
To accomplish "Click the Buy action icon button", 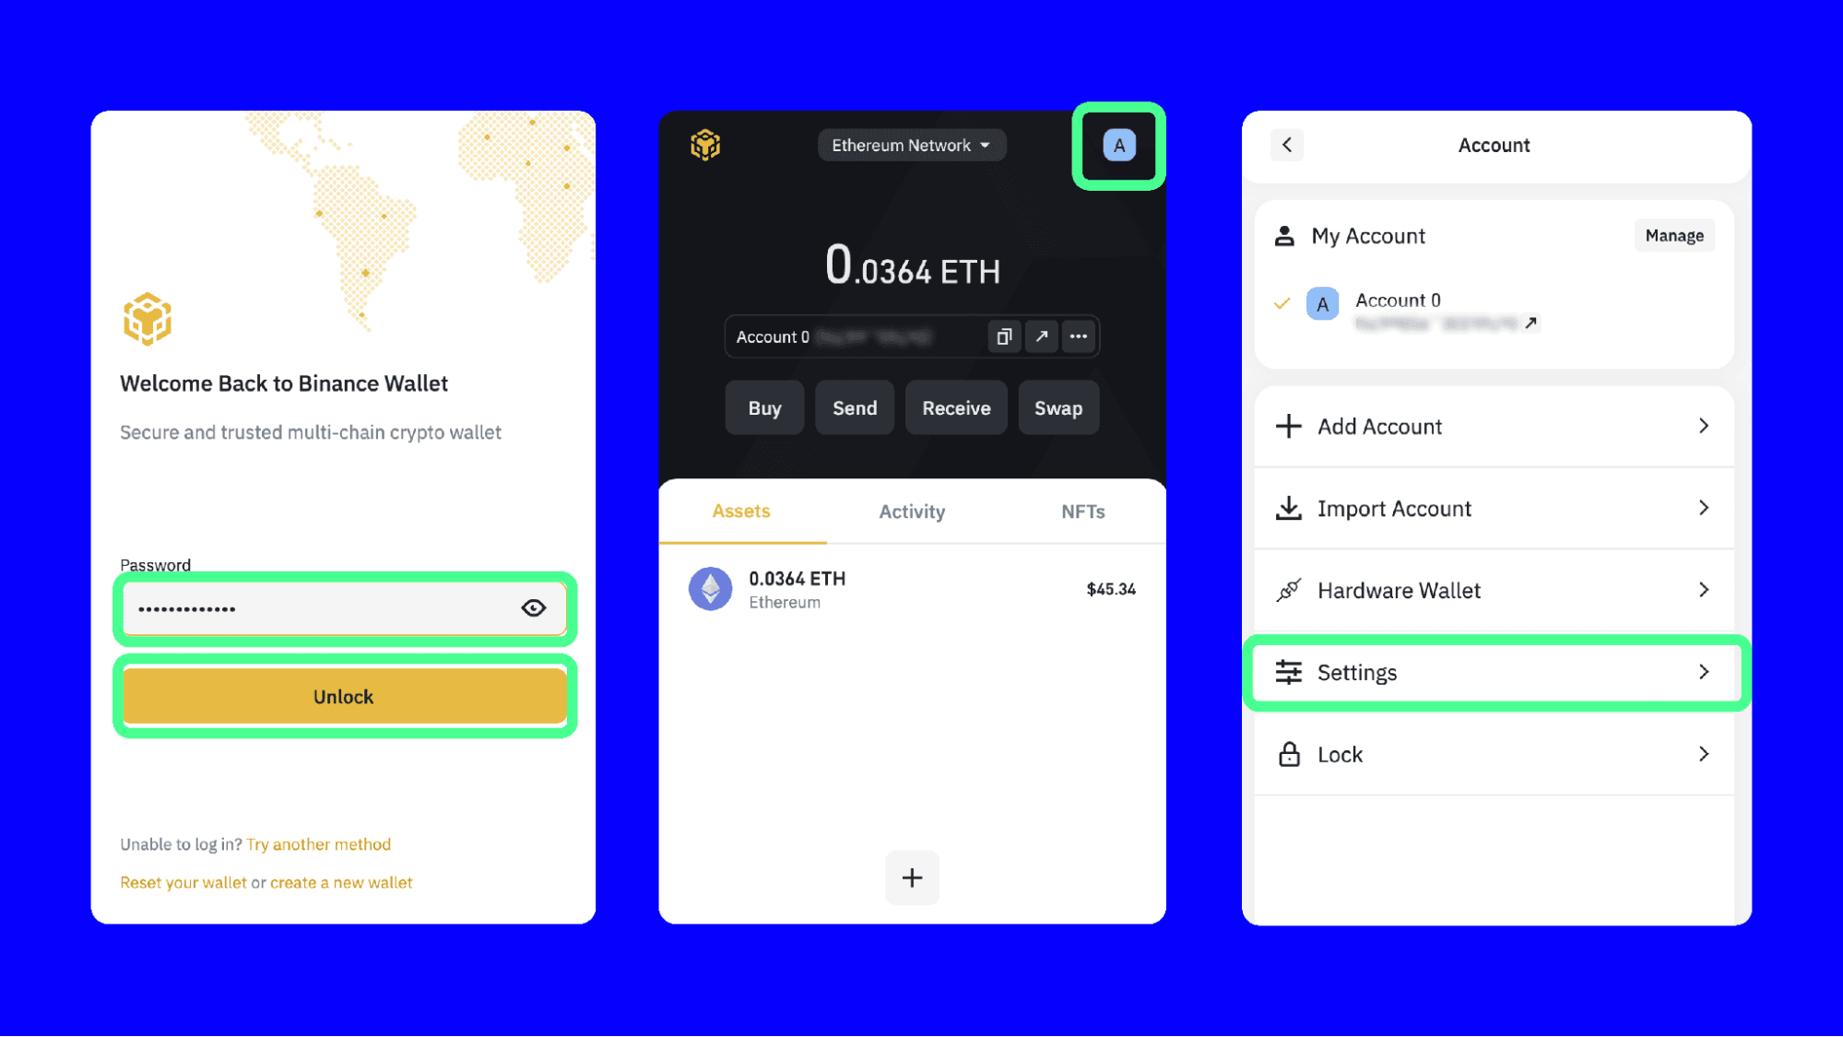I will 763,407.
